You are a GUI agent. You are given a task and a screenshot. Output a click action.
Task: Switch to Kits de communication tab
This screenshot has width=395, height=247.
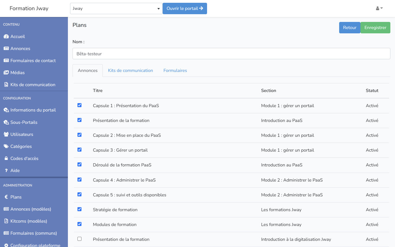tap(130, 70)
